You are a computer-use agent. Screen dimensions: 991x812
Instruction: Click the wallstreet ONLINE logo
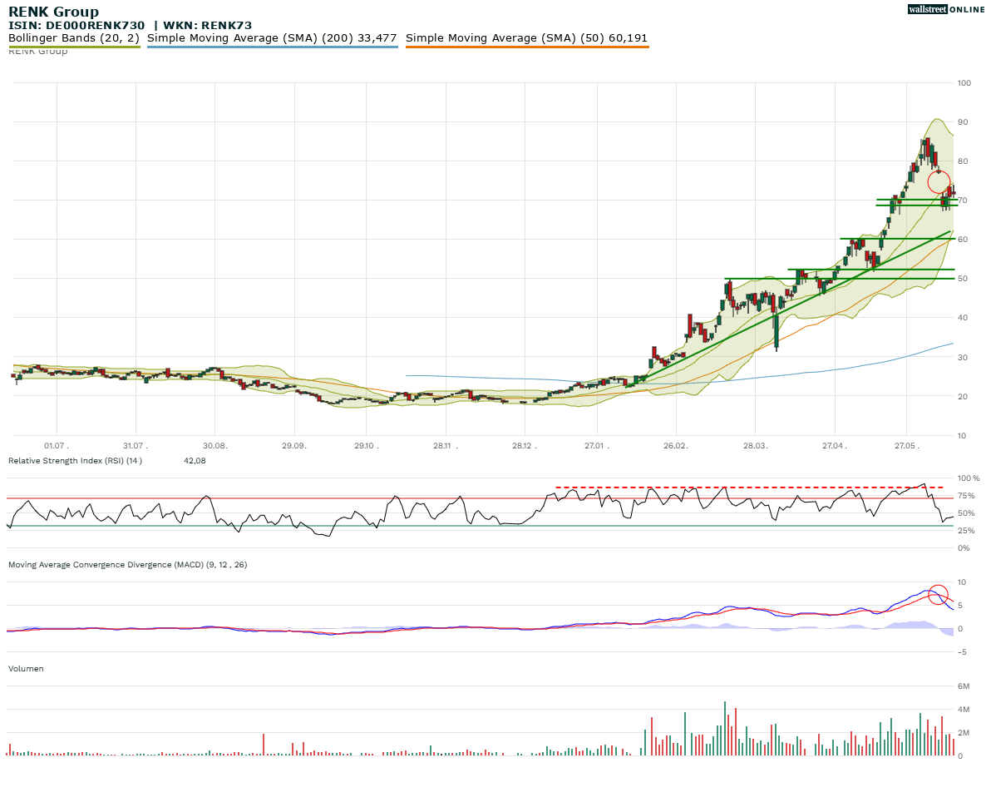click(x=946, y=9)
